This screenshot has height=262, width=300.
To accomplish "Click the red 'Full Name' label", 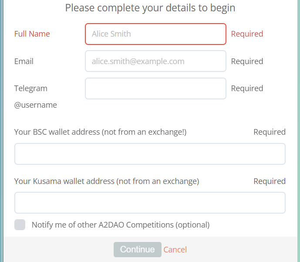I will click(32, 34).
